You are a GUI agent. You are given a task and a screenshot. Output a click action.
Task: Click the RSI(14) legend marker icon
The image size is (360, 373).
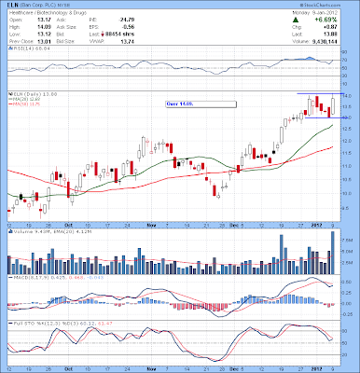[x=10, y=48]
